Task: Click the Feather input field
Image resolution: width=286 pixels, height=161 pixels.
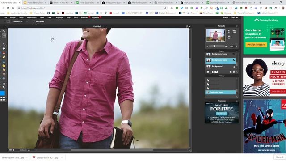Action: (x=23, y=21)
